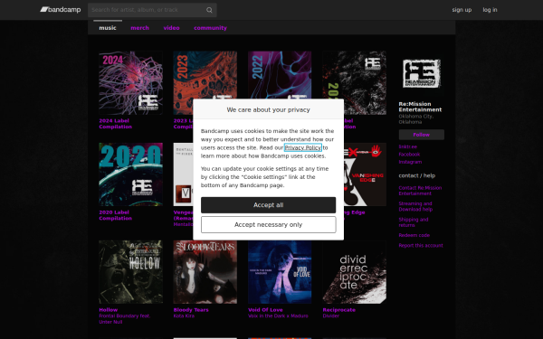Switch to the video tab
Screen dimensions: 543x339
(x=171, y=28)
